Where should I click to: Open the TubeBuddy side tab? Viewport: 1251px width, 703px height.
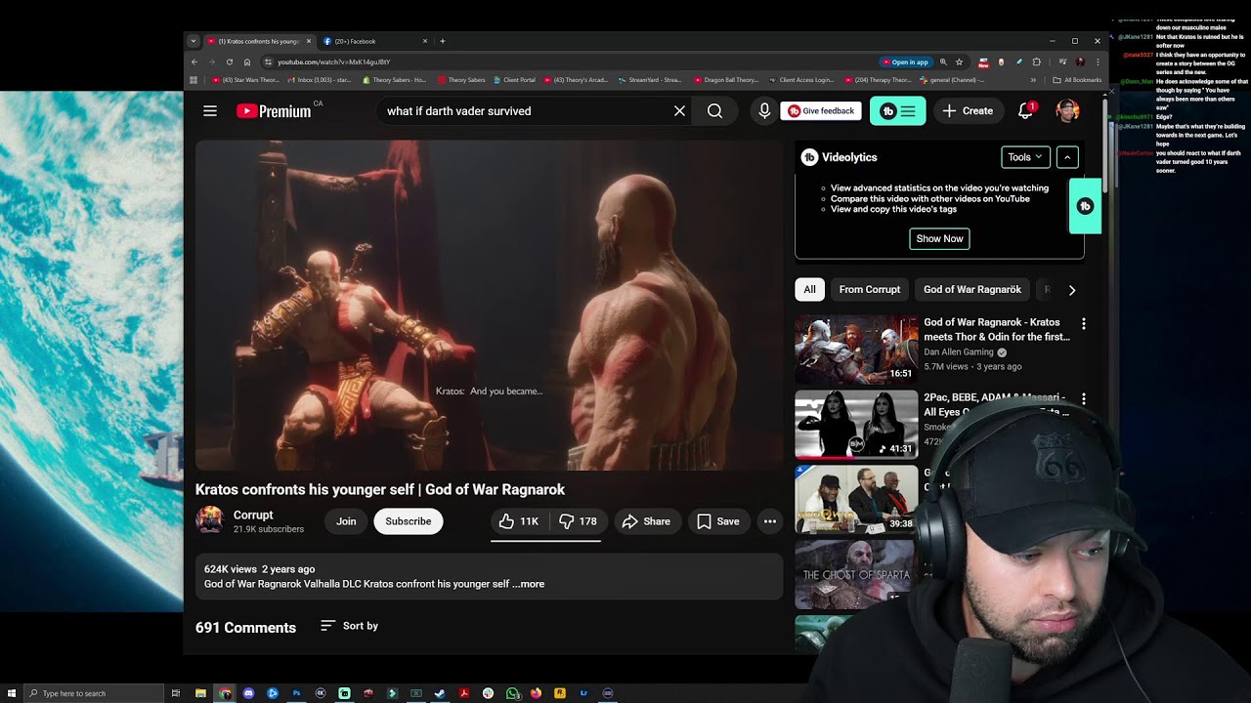coord(1085,206)
